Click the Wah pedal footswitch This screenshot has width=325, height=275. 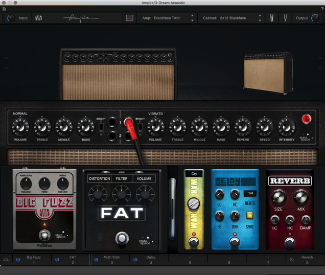point(194,242)
